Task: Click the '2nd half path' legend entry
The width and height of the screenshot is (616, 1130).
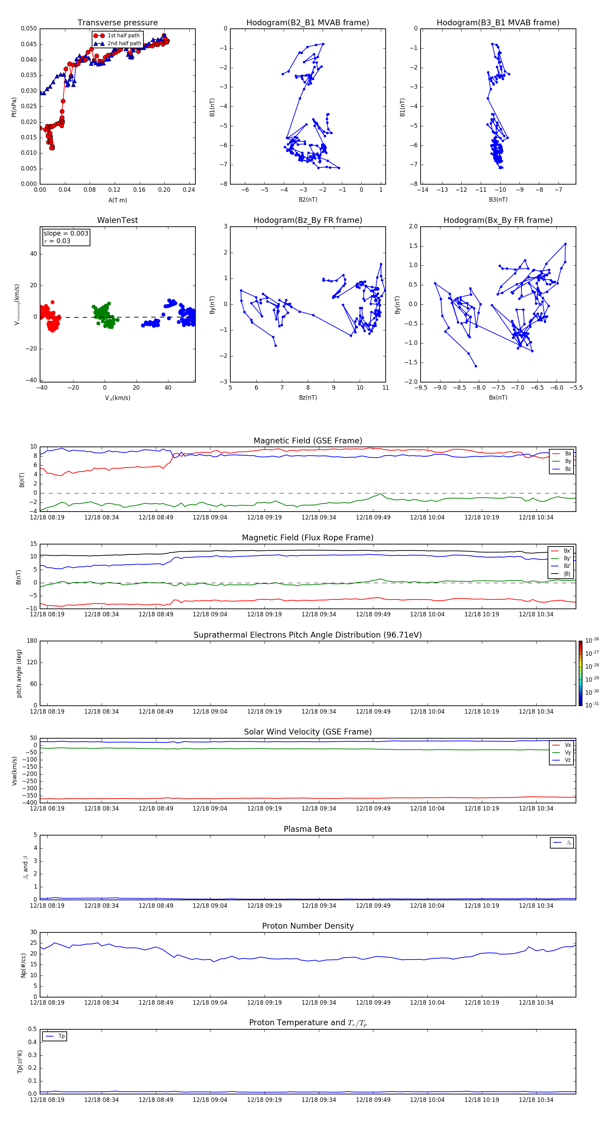Action: pos(117,43)
